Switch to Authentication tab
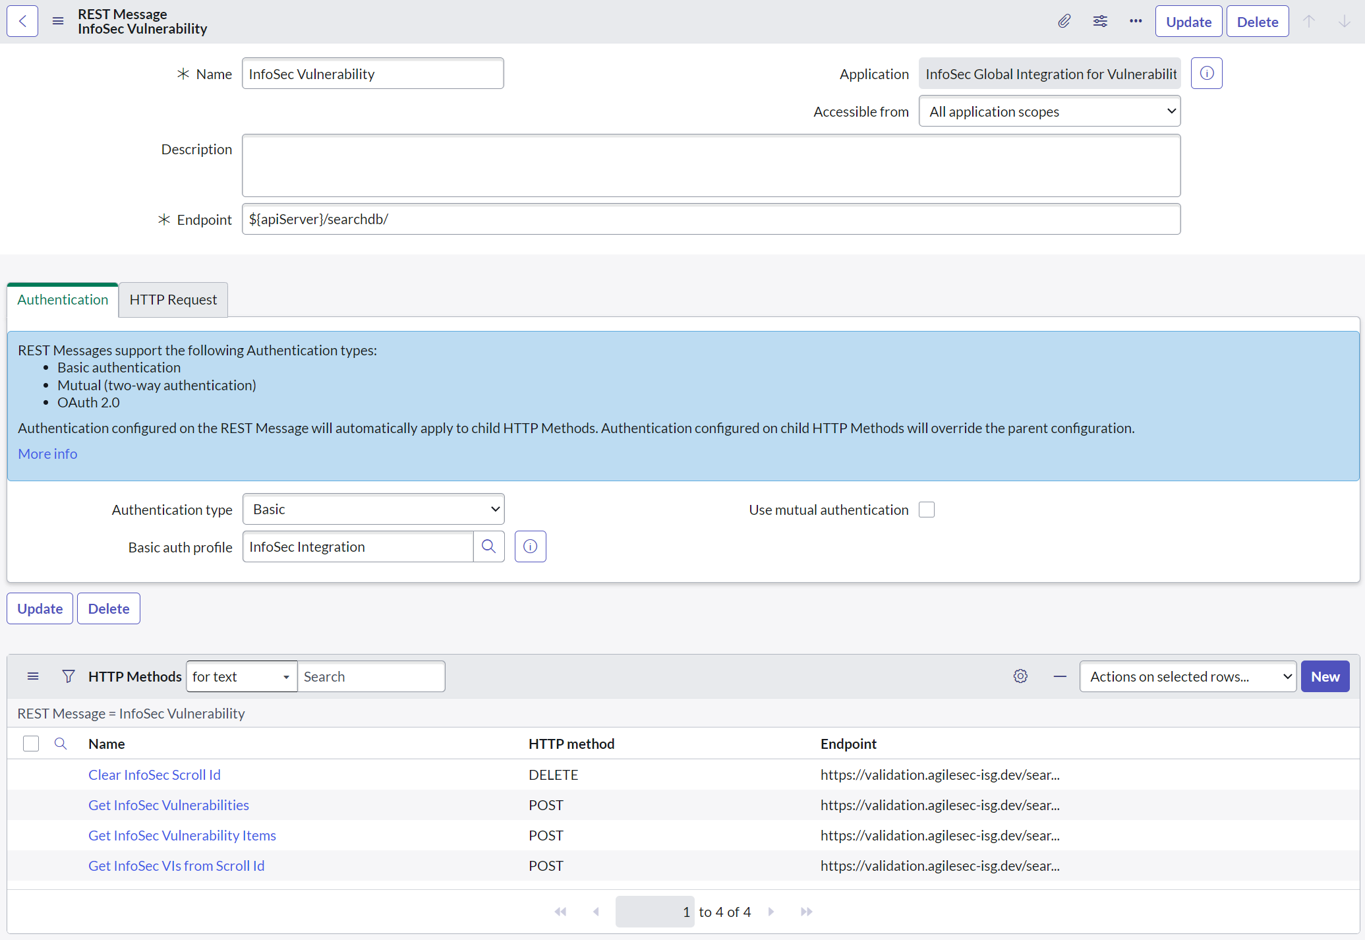Screen dimensions: 1365x940 (63, 300)
